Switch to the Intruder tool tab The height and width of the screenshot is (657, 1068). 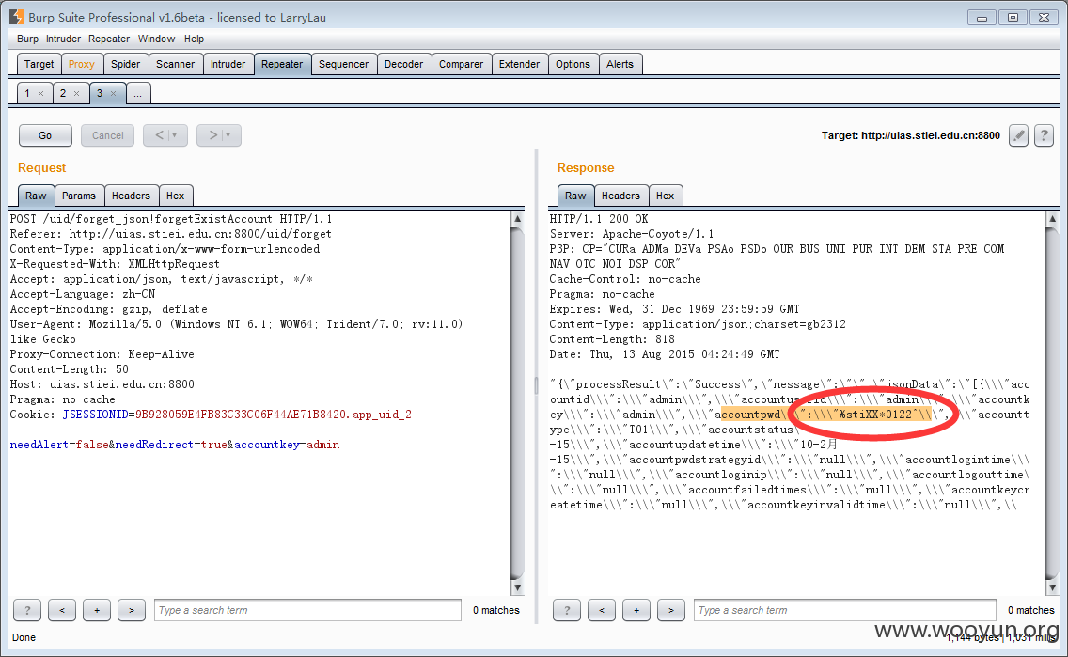228,64
